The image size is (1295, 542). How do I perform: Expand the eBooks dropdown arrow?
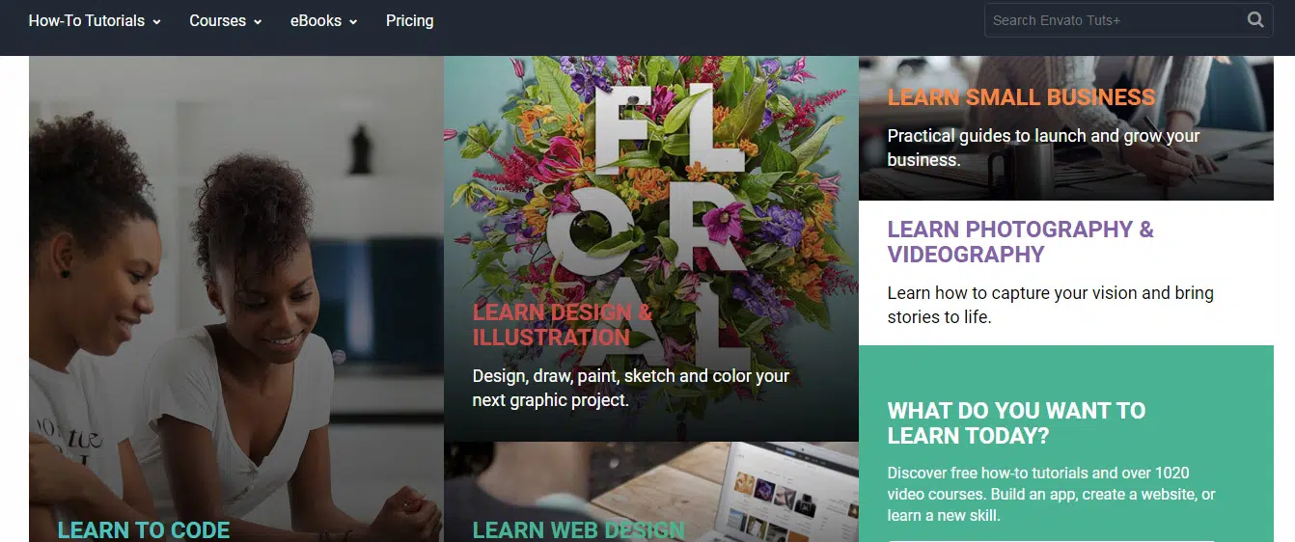353,22
